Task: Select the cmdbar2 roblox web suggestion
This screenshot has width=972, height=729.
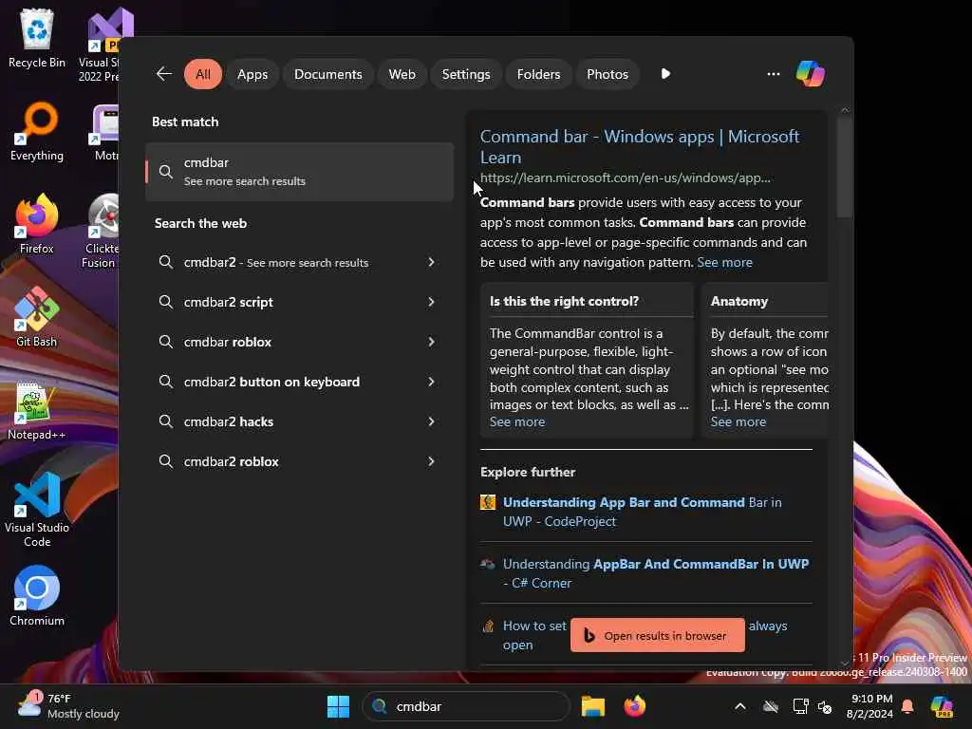Action: (299, 461)
